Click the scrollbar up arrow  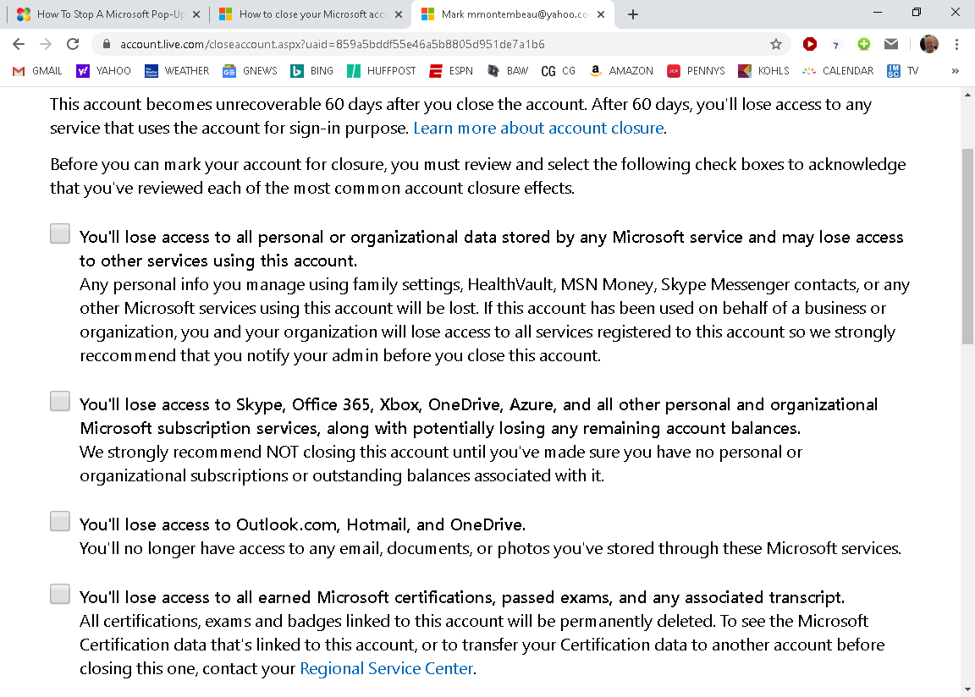coord(967,95)
